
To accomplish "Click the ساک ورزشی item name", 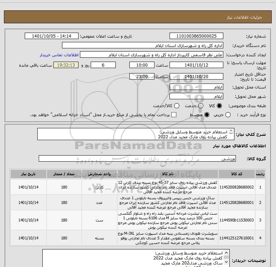I will pyautogui.click(x=168, y=202).
